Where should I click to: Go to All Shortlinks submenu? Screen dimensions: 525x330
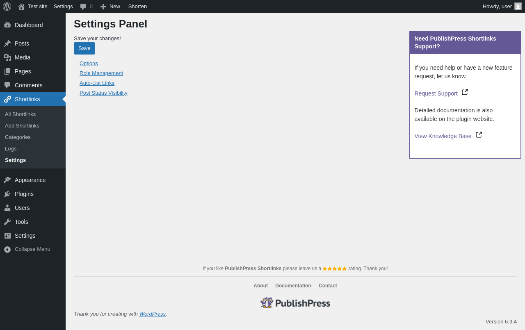pos(20,114)
